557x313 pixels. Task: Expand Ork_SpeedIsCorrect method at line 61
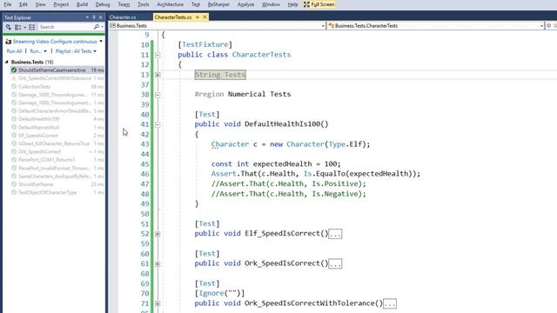(158, 264)
